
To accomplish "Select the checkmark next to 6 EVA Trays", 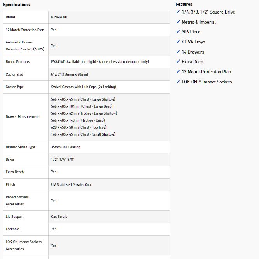I will coord(178,42).
